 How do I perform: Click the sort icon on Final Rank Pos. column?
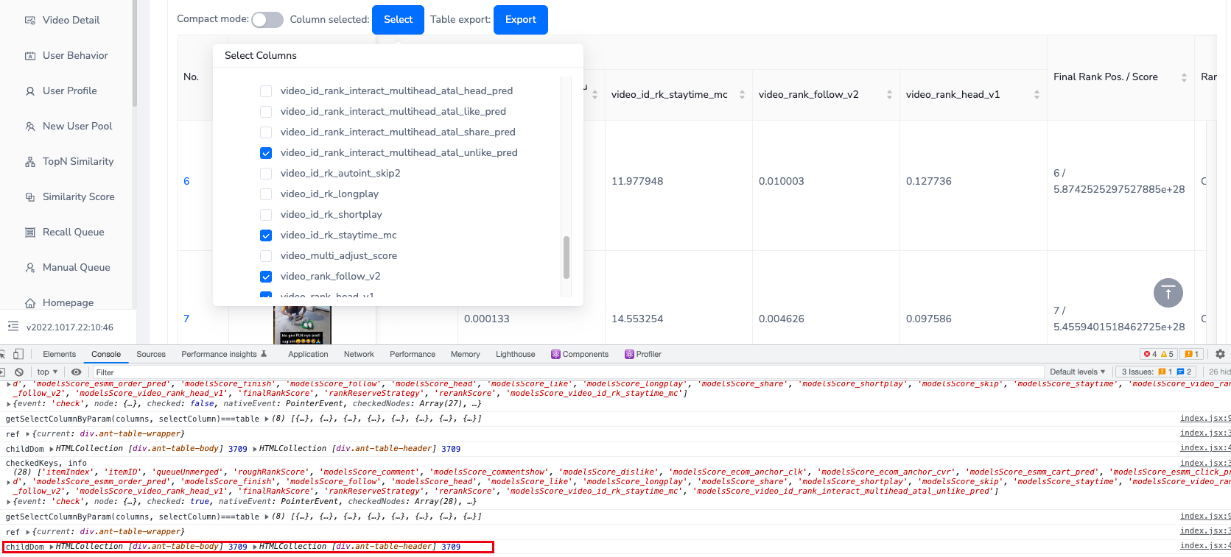tap(1184, 77)
